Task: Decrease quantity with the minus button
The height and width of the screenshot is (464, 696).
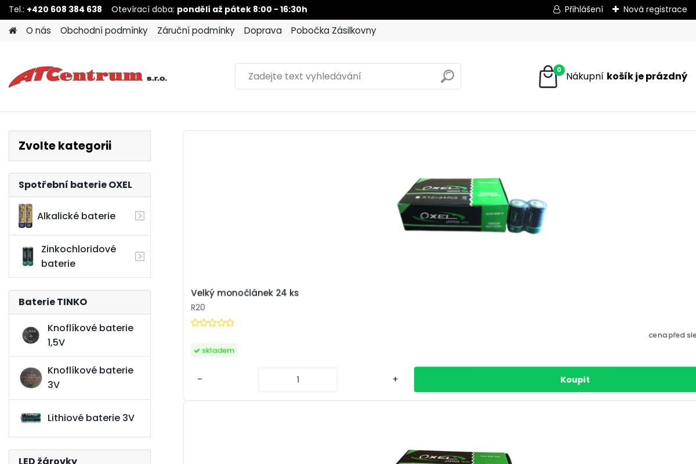Action: (200, 379)
